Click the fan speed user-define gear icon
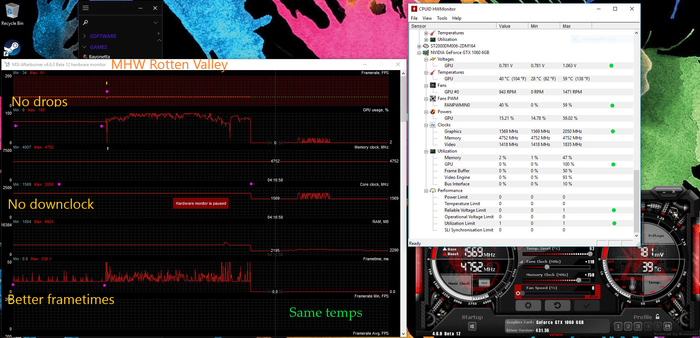This screenshot has height=338, width=700. coord(518,293)
